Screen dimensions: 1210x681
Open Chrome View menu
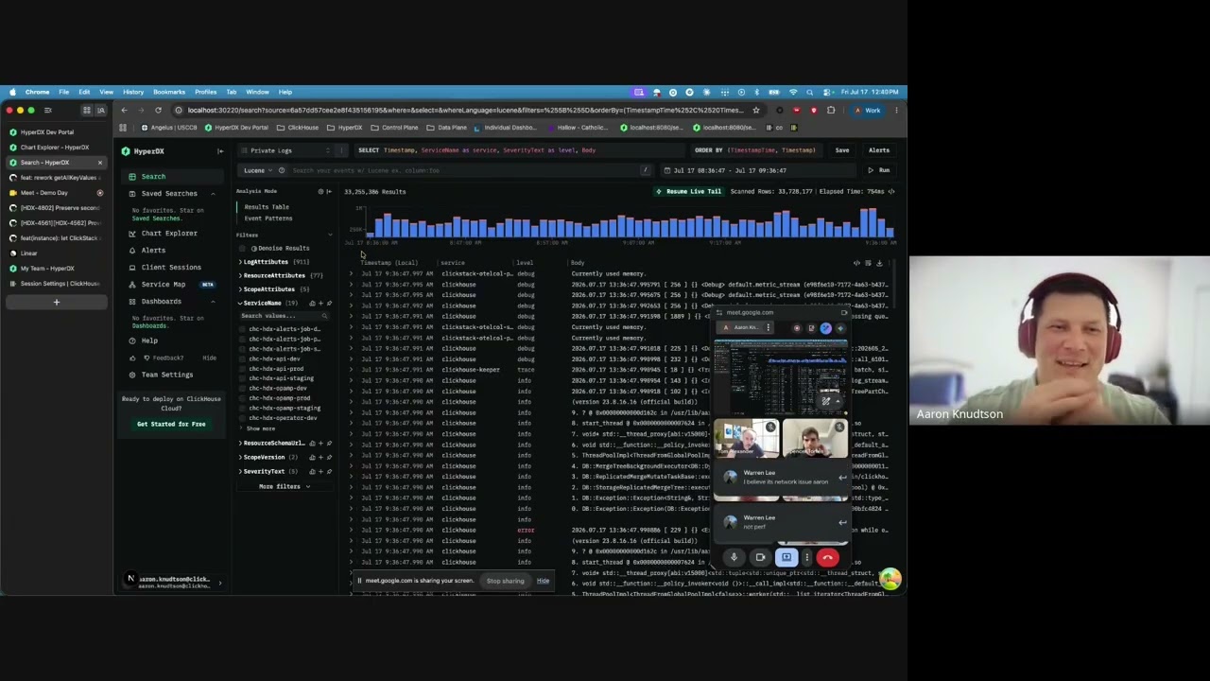(106, 92)
